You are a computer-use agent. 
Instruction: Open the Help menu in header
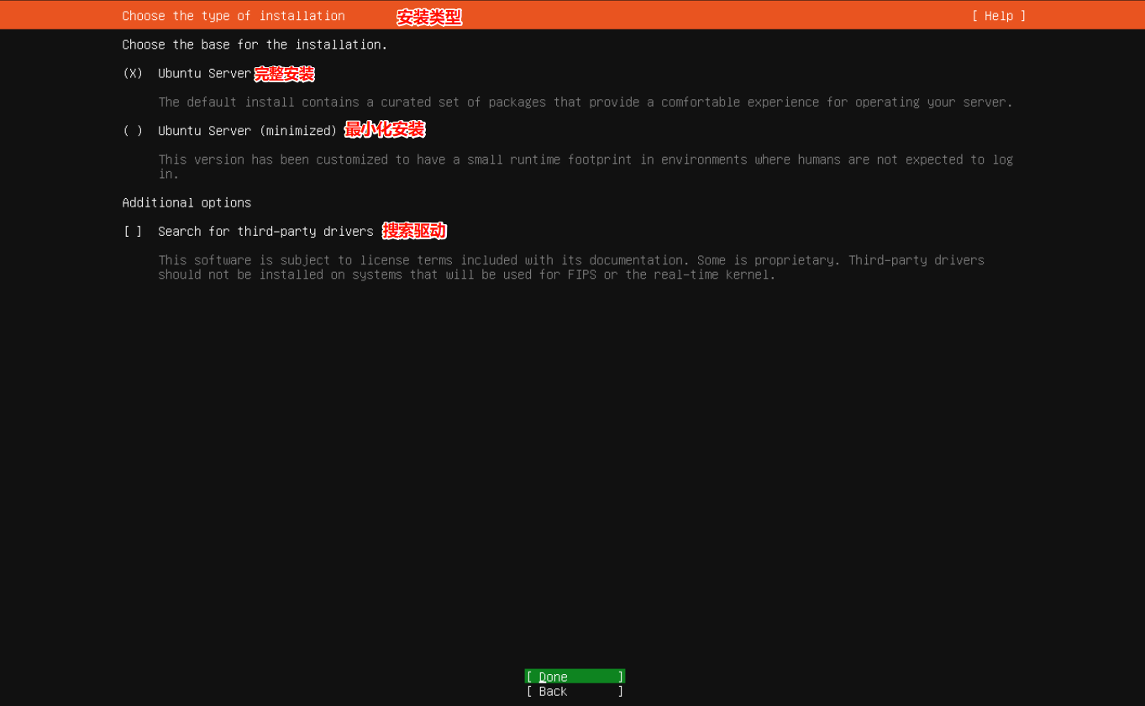[998, 16]
